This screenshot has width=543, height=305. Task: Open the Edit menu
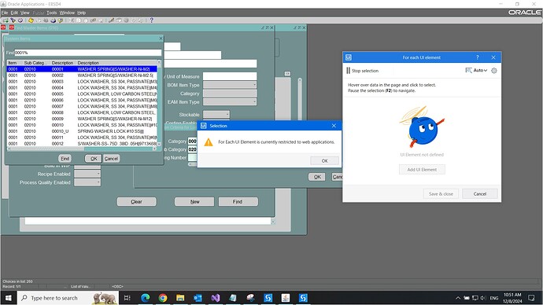[x=14, y=13]
